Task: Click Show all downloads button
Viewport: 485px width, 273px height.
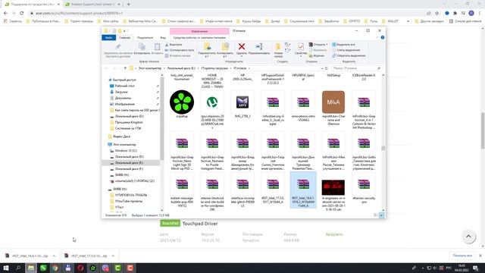Action: [x=462, y=256]
